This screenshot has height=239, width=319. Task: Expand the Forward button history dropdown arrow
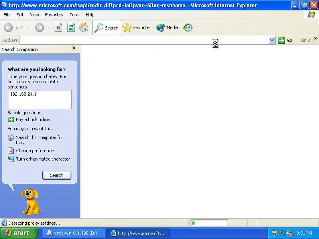pos(49,27)
